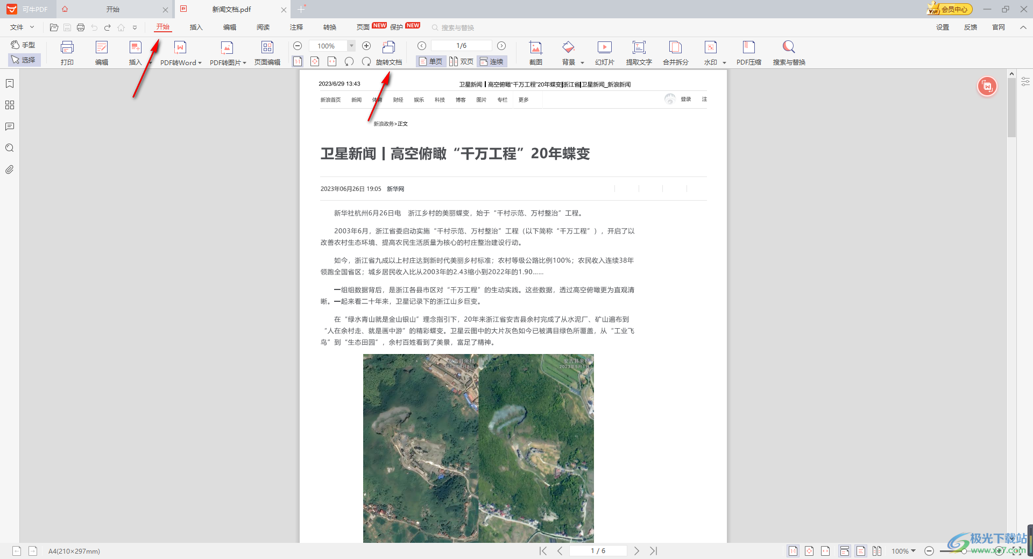This screenshot has height=559, width=1033.
Task: Click the ribbon page number field 1/6
Action: pyautogui.click(x=462, y=46)
